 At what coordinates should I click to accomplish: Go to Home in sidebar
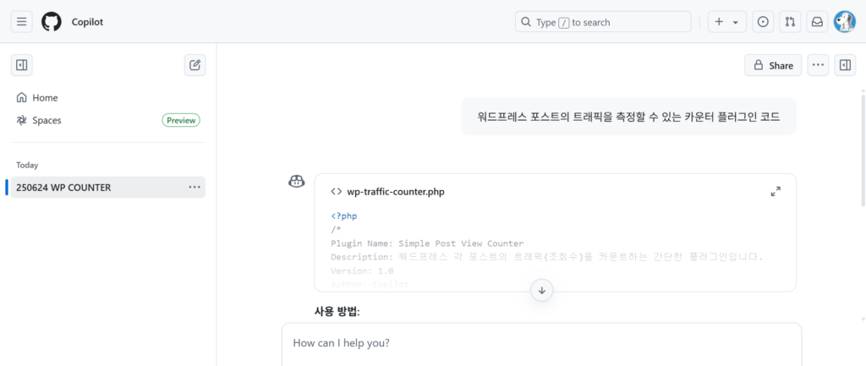(x=108, y=98)
